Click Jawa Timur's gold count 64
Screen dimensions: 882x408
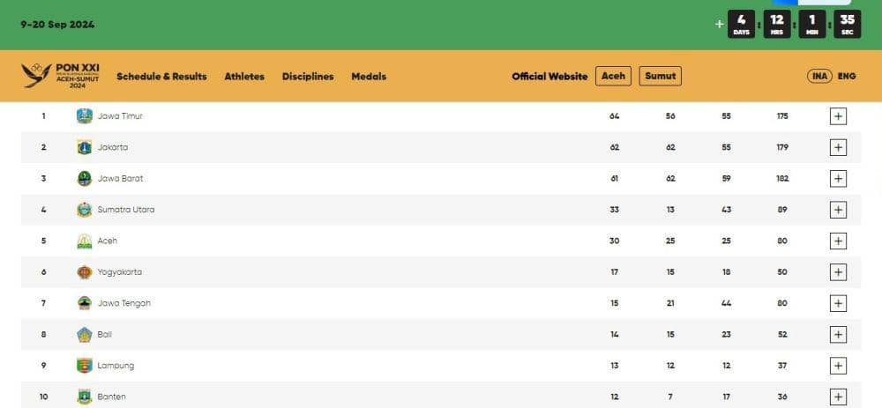pyautogui.click(x=614, y=116)
